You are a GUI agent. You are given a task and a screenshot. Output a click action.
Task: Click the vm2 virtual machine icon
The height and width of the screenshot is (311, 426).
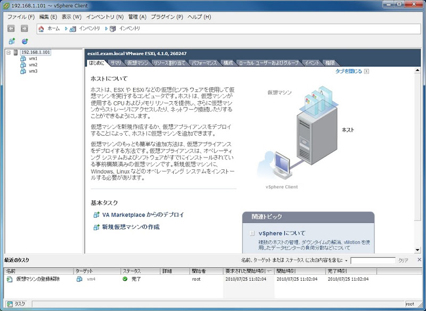[x=23, y=64]
